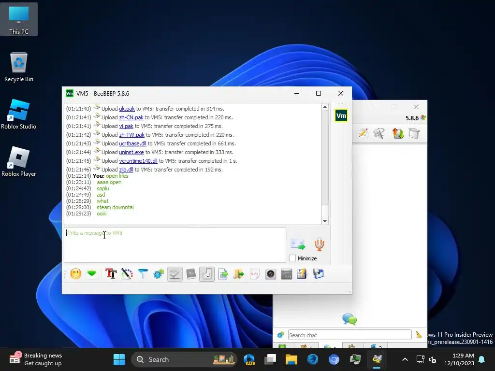Change chat font with TT icon

tap(111, 273)
